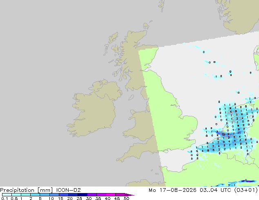The image size is (259, 200).
Task: Click the precipitation value 13 near Belgian coast
Action: pos(223,134)
